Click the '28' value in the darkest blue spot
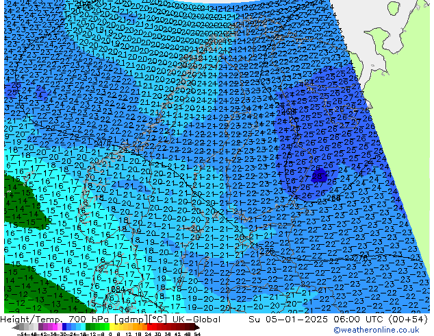Viewport: 434px width, 336px height. 318,176
